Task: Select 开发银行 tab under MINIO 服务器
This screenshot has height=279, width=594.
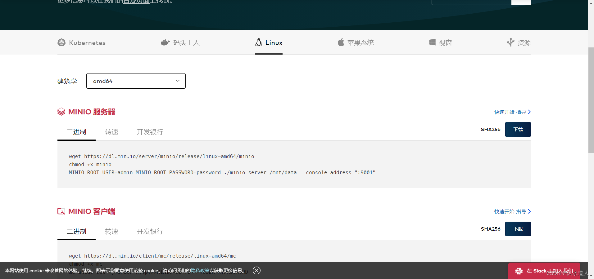Action: point(150,132)
